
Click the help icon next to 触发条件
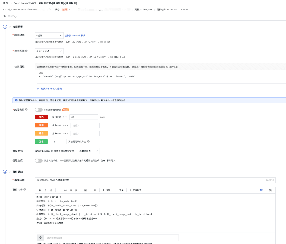click(x=26, y=109)
